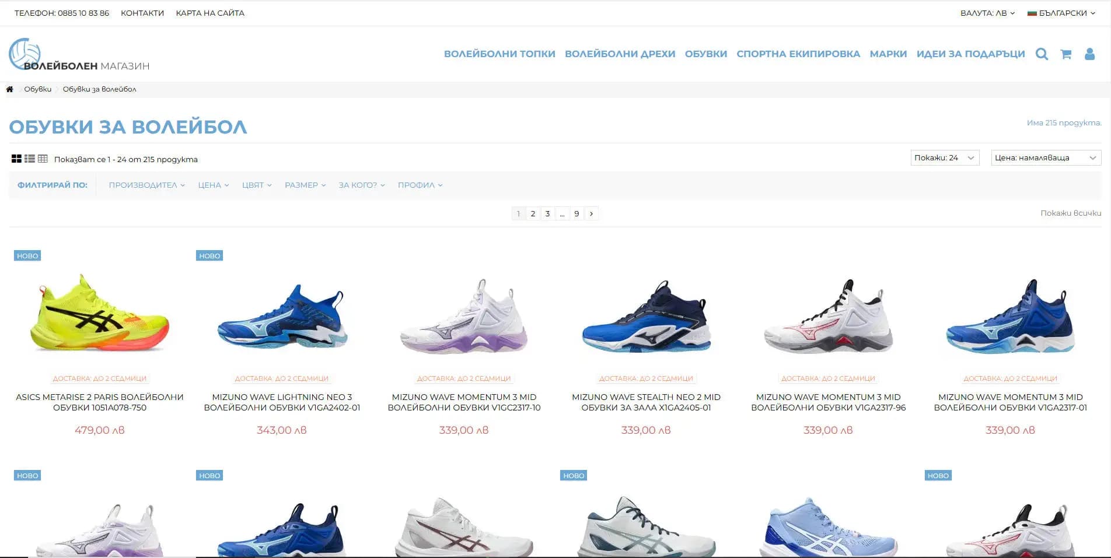
Task: Click Bulgarian flag language selector
Action: [x=1061, y=13]
